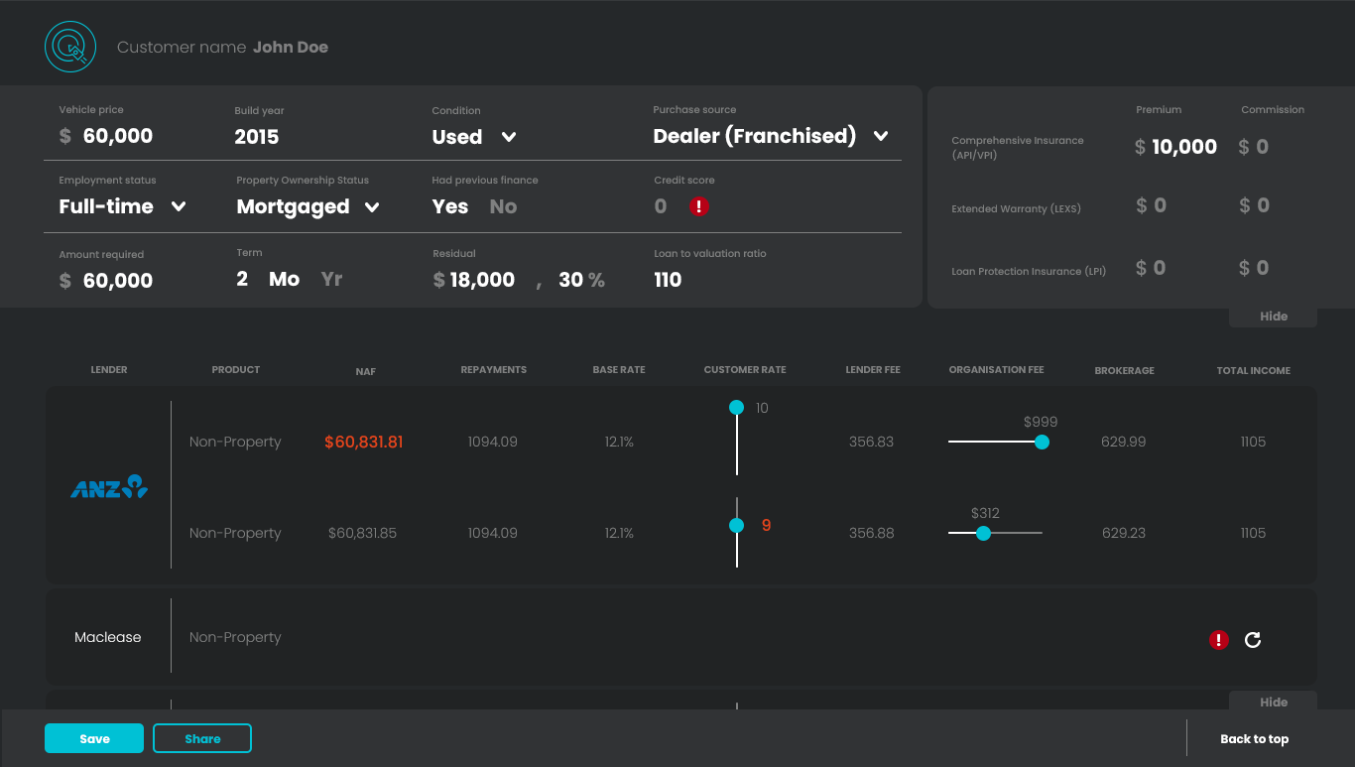Click the BASE RATE column header

click(x=619, y=369)
